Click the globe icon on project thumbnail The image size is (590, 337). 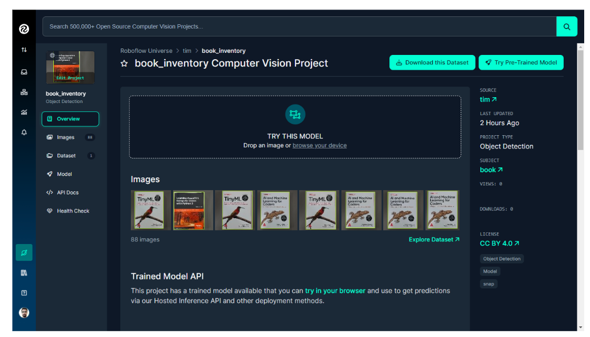(52, 55)
